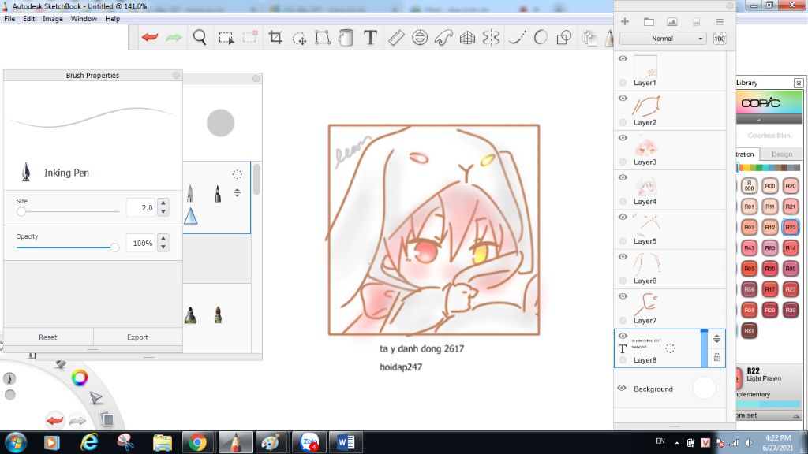The width and height of the screenshot is (808, 454).
Task: Select the Quick Transform tool
Action: coord(299,38)
